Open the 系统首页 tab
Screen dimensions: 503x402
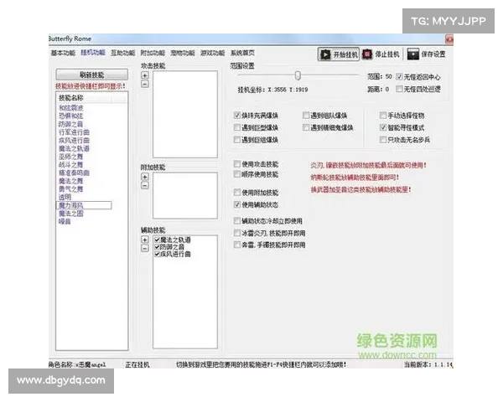[x=242, y=53]
